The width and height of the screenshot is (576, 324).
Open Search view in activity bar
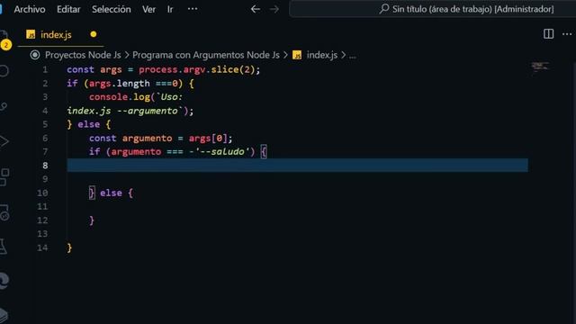pos(4,70)
